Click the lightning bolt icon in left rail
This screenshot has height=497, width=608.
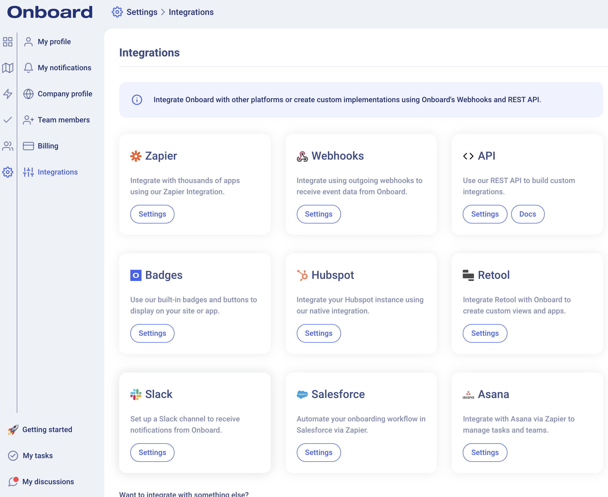[x=8, y=94]
